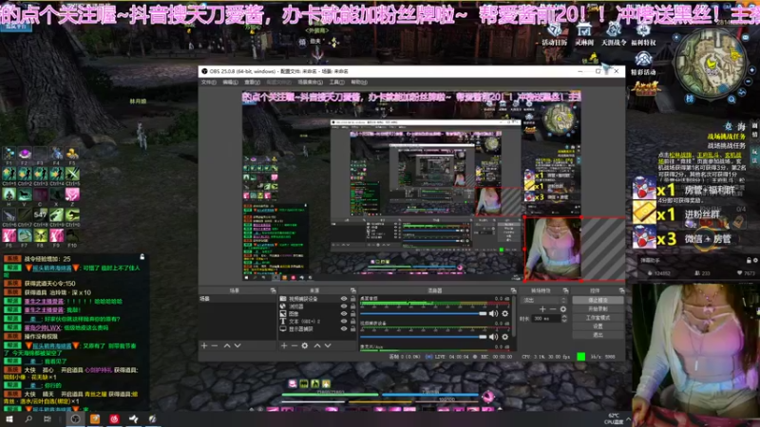Pop out the Sources dock panel

click(352, 290)
